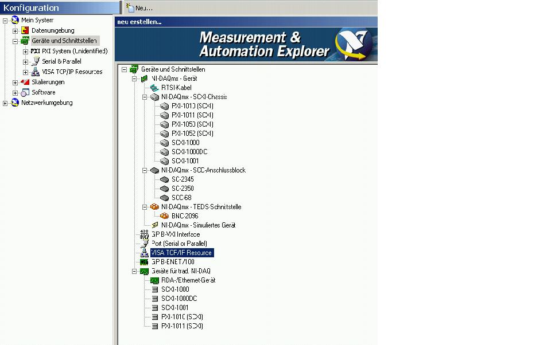The image size is (551, 345).
Task: Click the NI-DAQmx - TEDS-Schnittstelle orange icon
Action: point(154,207)
